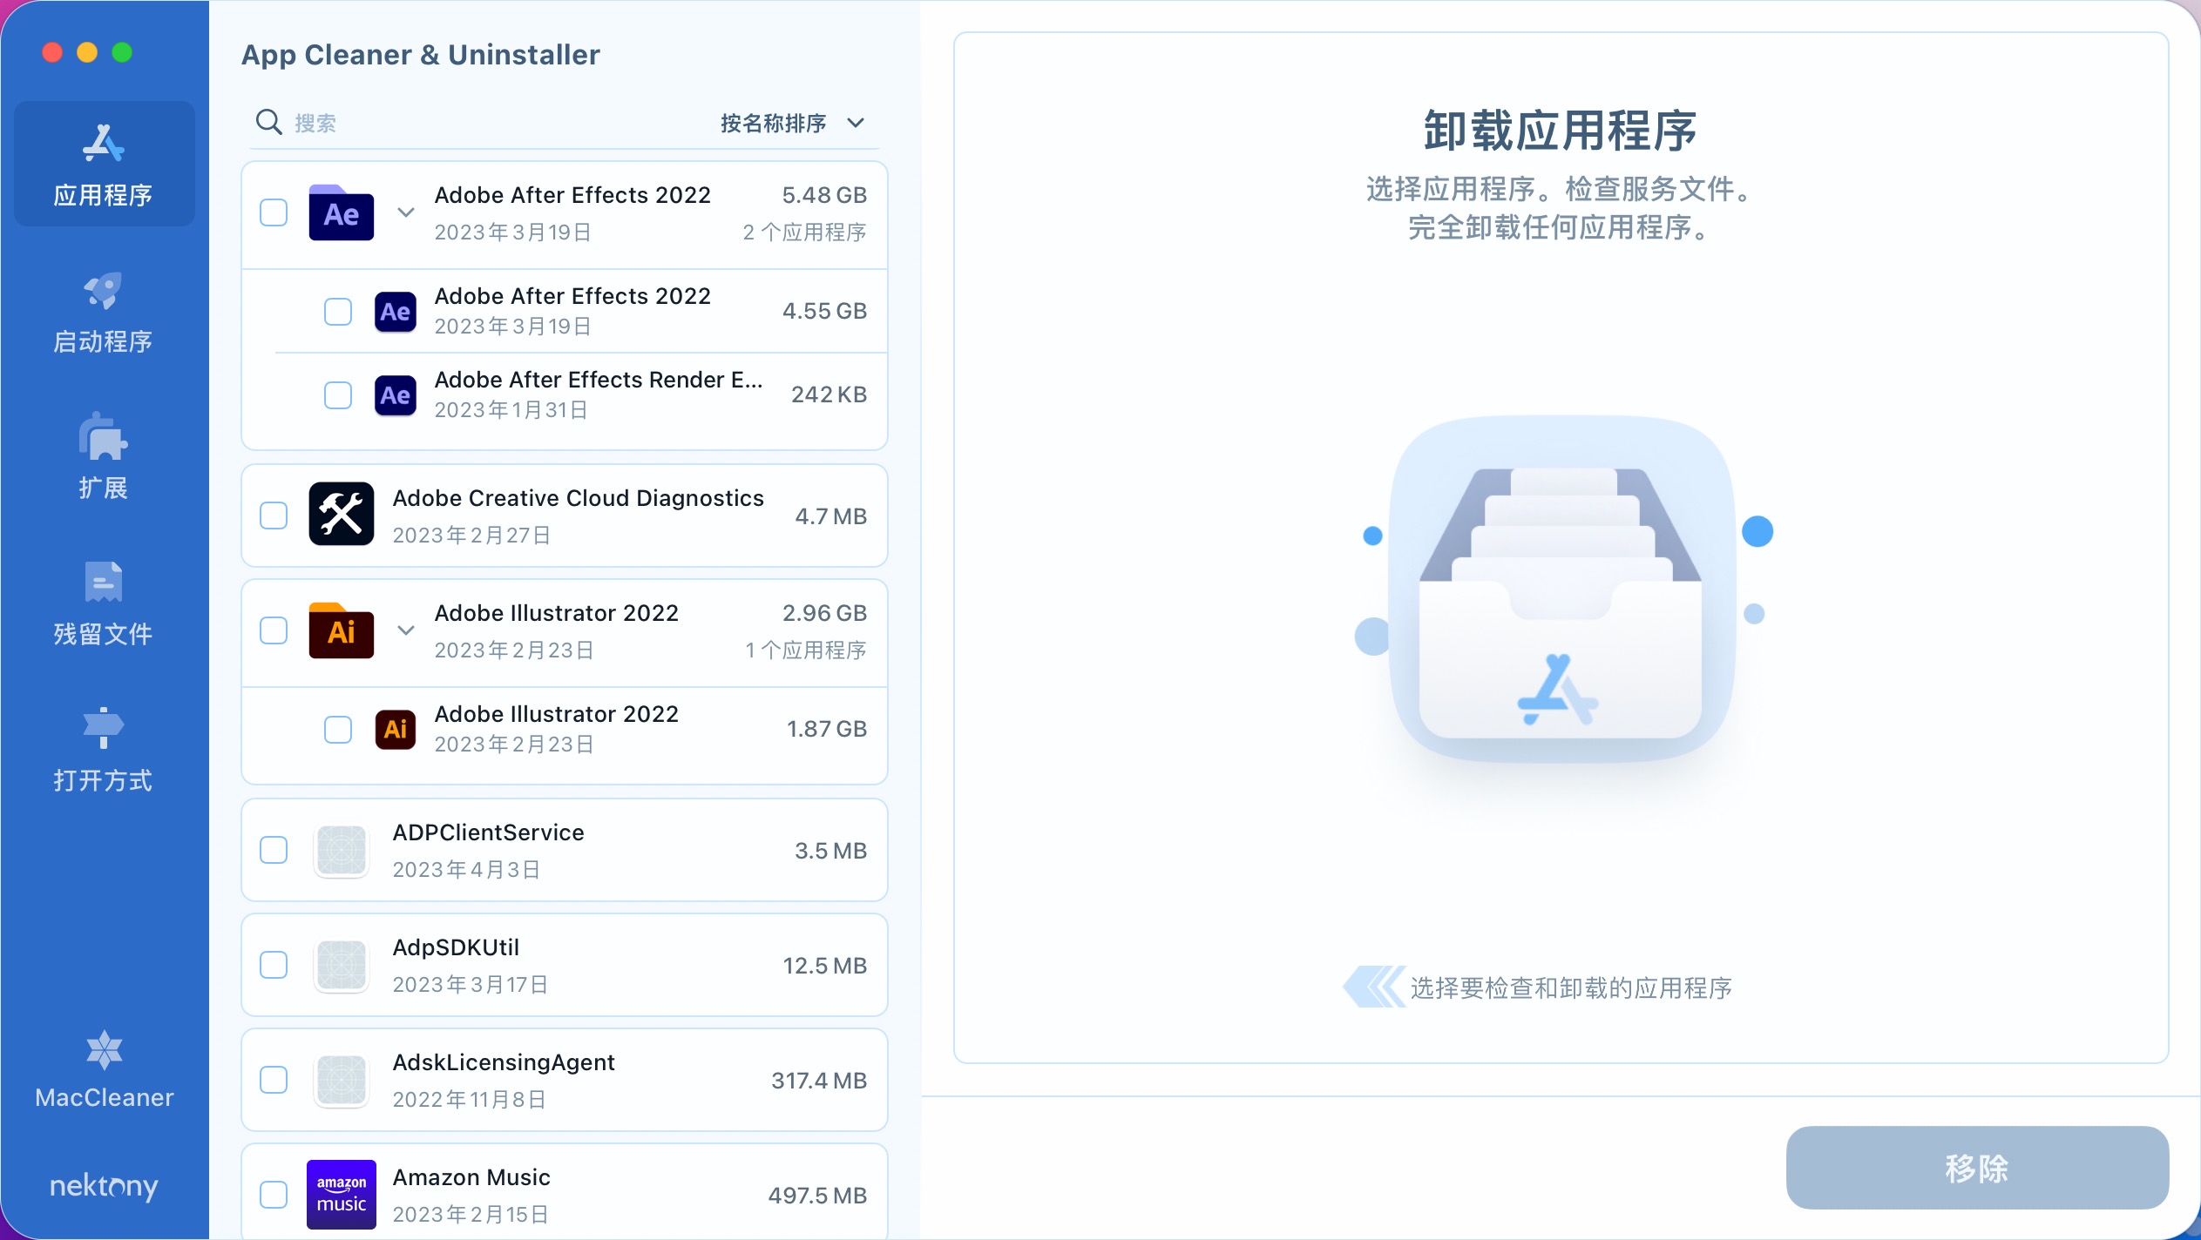The width and height of the screenshot is (2201, 1240).
Task: Select the ADPClientService name text
Action: [488, 832]
